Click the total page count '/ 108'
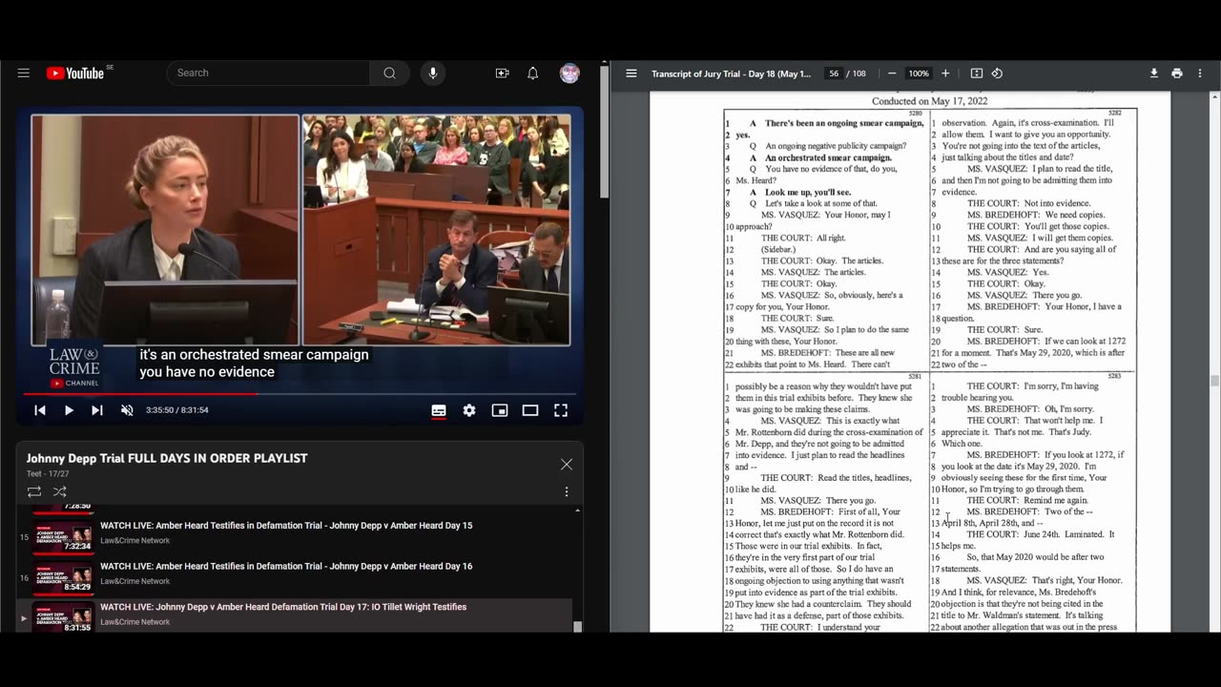1221x687 pixels. [x=859, y=73]
